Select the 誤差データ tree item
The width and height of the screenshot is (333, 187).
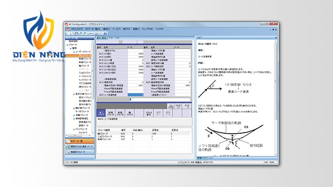pyautogui.click(x=84, y=126)
